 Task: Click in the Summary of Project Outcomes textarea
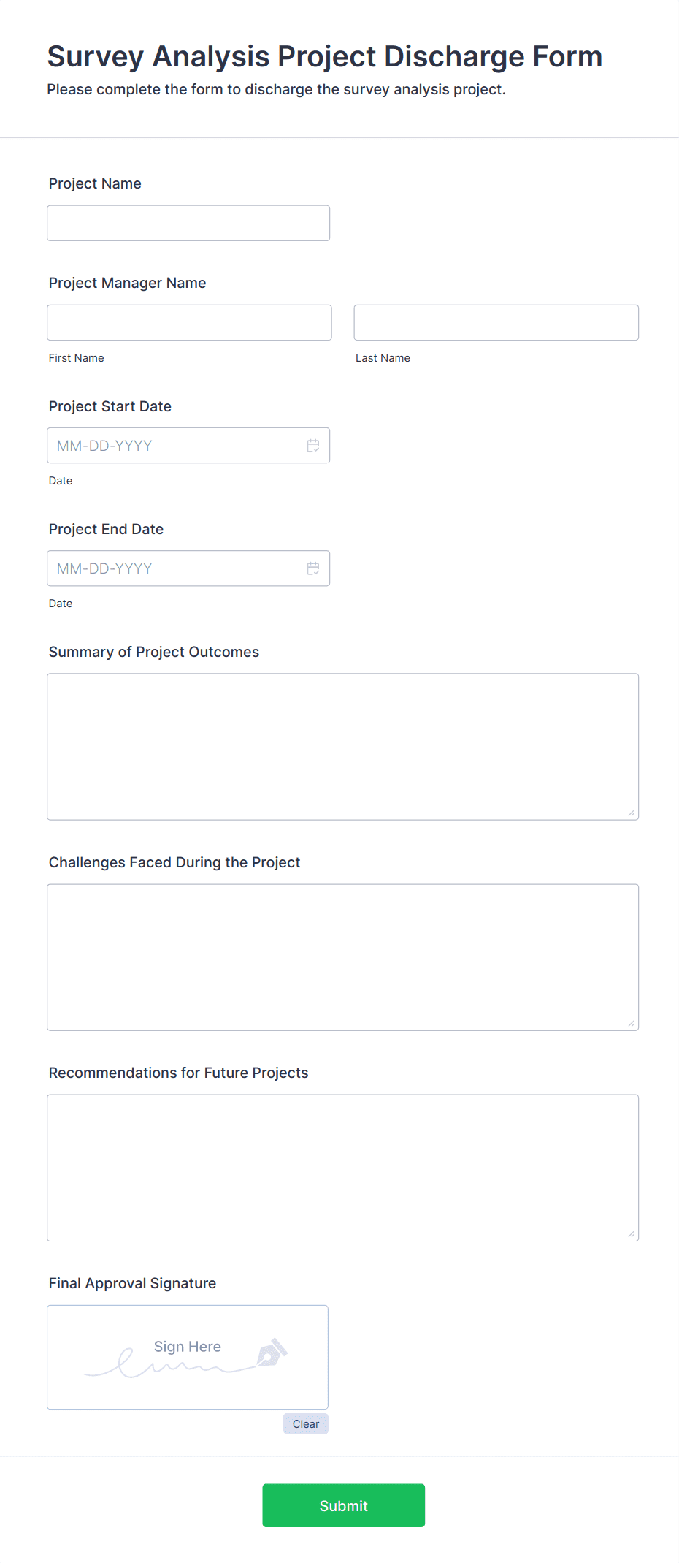(x=342, y=746)
